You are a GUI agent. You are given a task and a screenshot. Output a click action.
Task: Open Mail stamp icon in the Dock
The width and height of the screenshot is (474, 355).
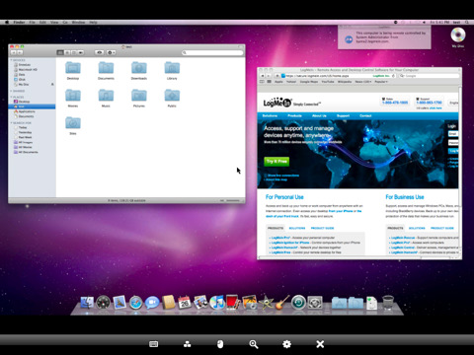(119, 303)
